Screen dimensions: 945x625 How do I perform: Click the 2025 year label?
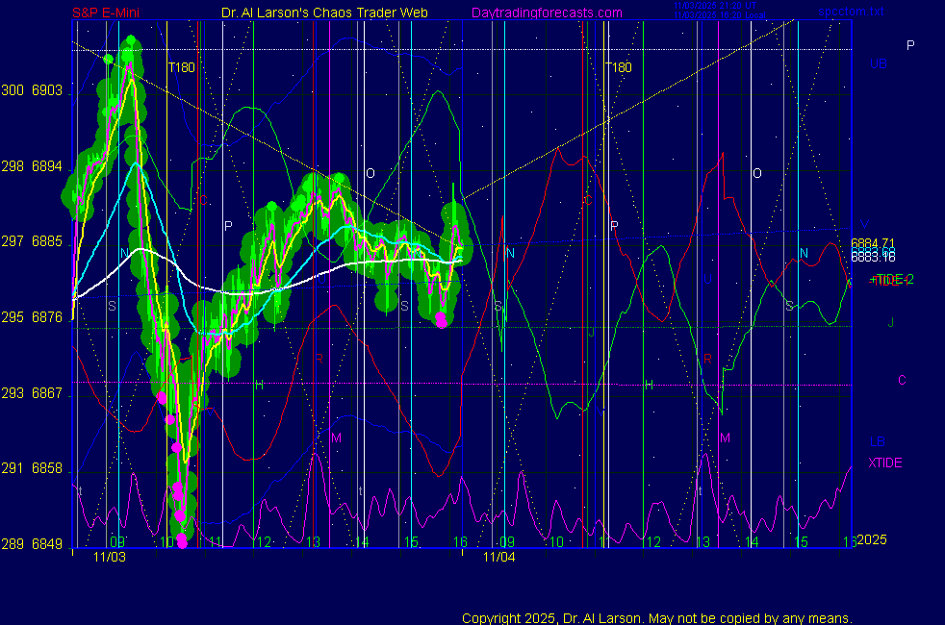[874, 540]
